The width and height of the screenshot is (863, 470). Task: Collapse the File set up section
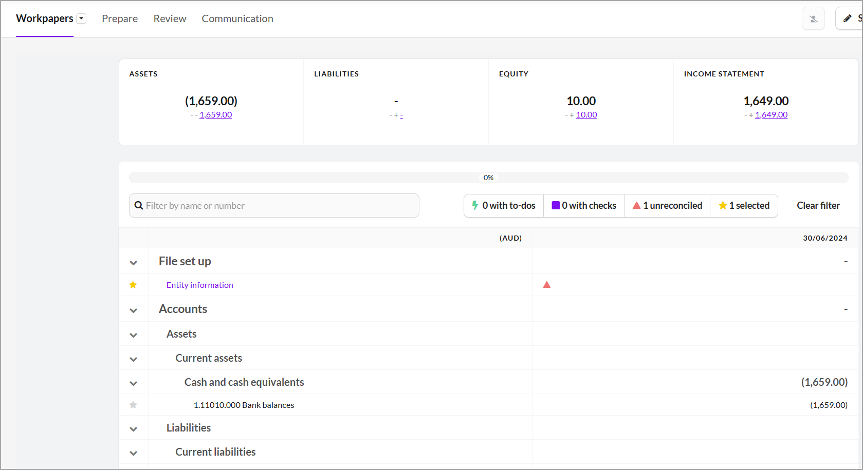(x=134, y=263)
